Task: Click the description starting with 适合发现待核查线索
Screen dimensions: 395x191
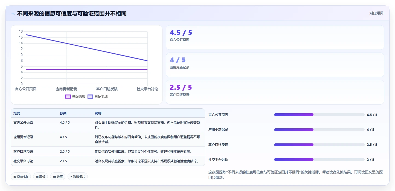Action: coord(147,161)
